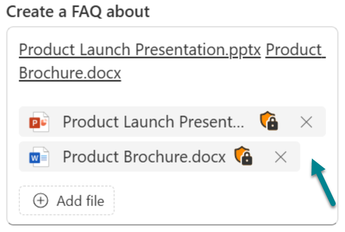Click the plus icon for Add file
Screen dimensions: 345x232
(x=40, y=201)
